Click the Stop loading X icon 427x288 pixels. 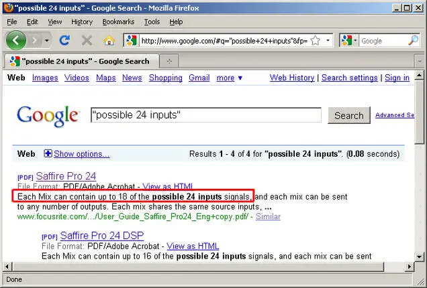click(87, 41)
